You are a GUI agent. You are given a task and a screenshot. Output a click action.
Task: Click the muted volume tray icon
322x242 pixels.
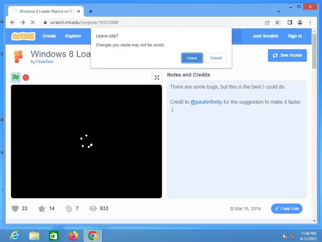click(x=284, y=236)
